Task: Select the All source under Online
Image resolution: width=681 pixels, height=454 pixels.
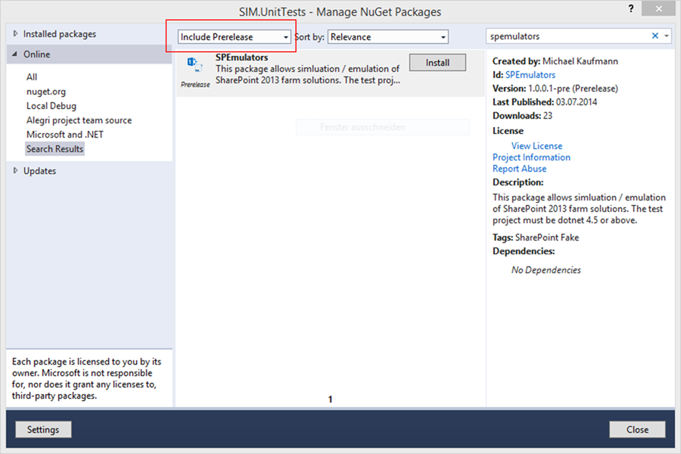Action: [x=32, y=77]
